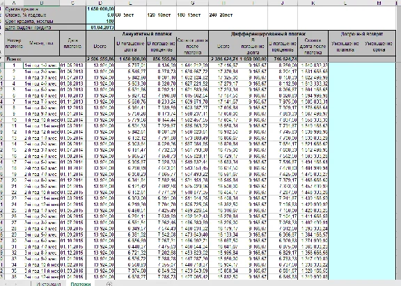
Task: Select column C header
Action: 72,3
